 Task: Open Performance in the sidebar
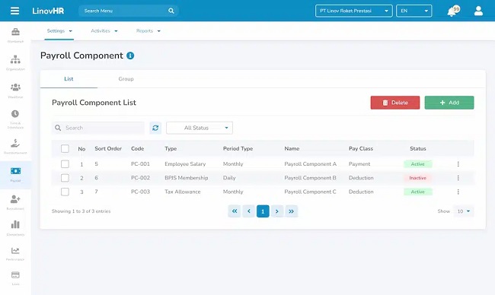pos(15,254)
